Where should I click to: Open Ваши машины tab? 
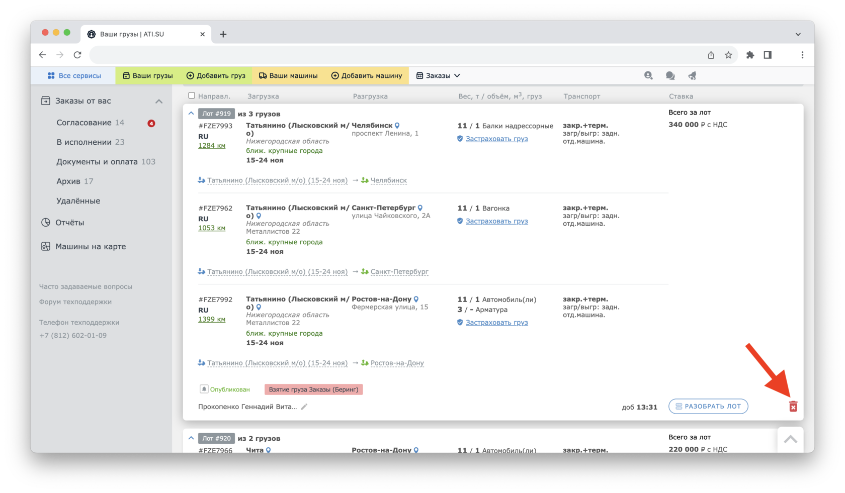pos(288,75)
